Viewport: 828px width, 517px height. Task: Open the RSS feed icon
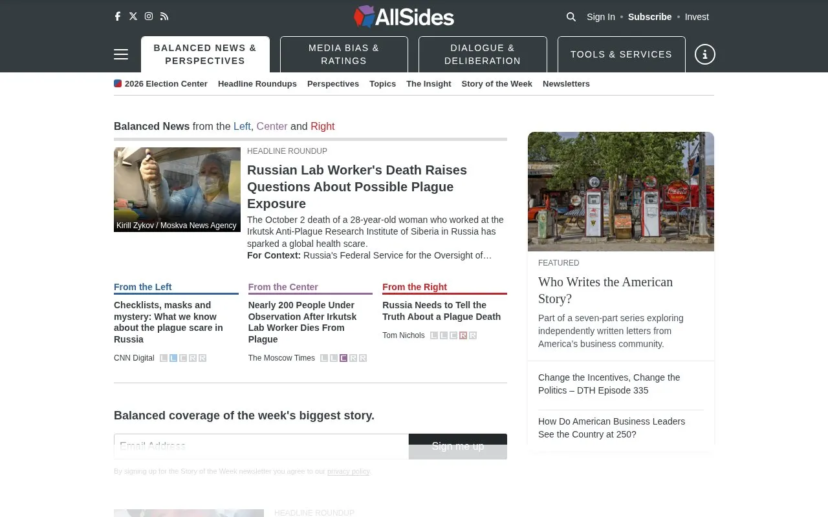pos(164,16)
